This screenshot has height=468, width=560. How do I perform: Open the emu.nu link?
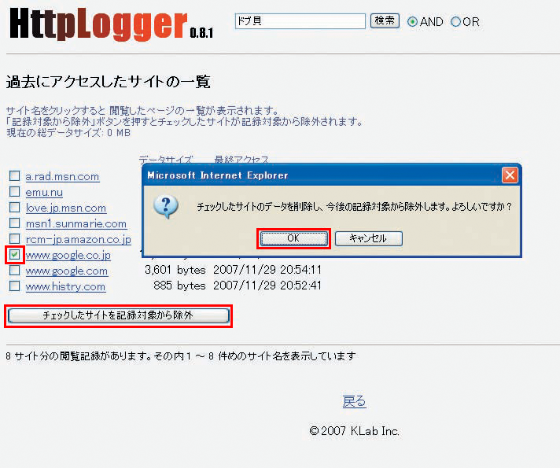(44, 193)
